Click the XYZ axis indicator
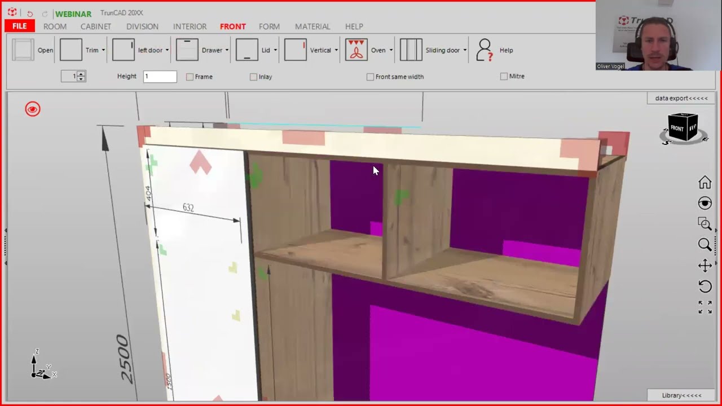 pos(42,365)
